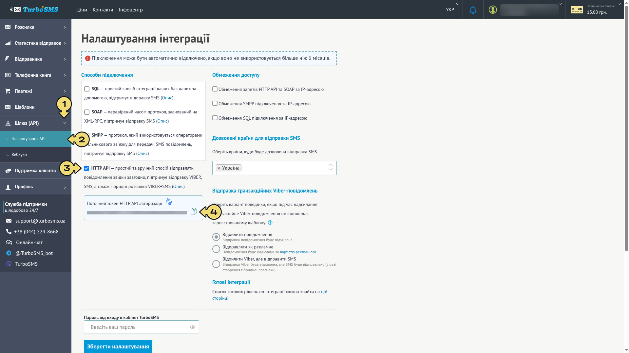Image resolution: width=629 pixels, height=353 pixels.
Task: Remove Україна tag with x
Action: point(219,168)
